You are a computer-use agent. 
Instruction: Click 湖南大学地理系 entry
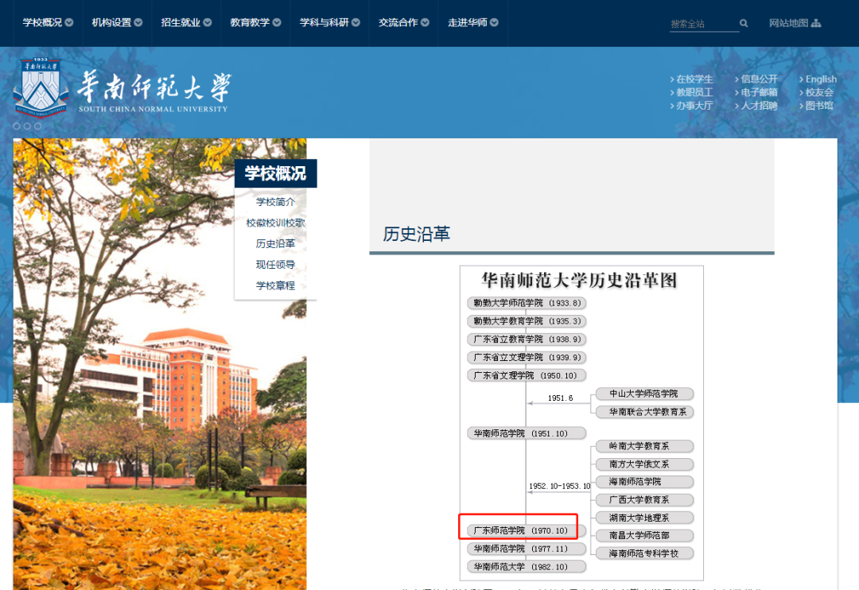coord(644,518)
